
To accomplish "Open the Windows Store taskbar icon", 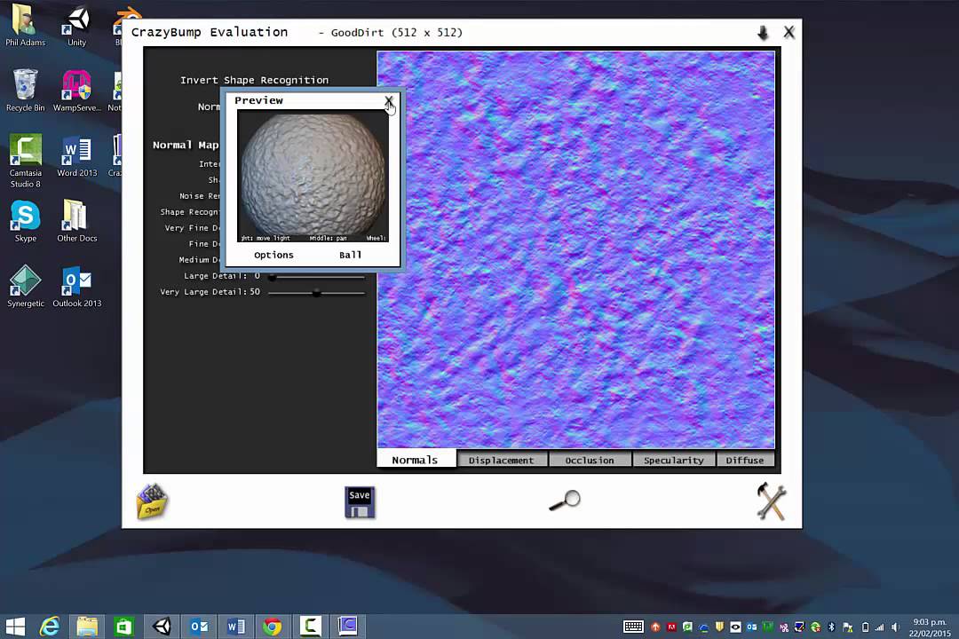I will click(124, 627).
